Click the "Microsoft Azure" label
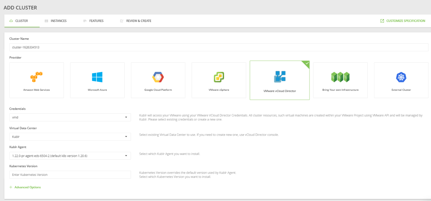 (97, 90)
